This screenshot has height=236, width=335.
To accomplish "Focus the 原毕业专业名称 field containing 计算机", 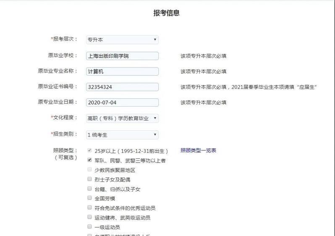I will tap(122, 71).
